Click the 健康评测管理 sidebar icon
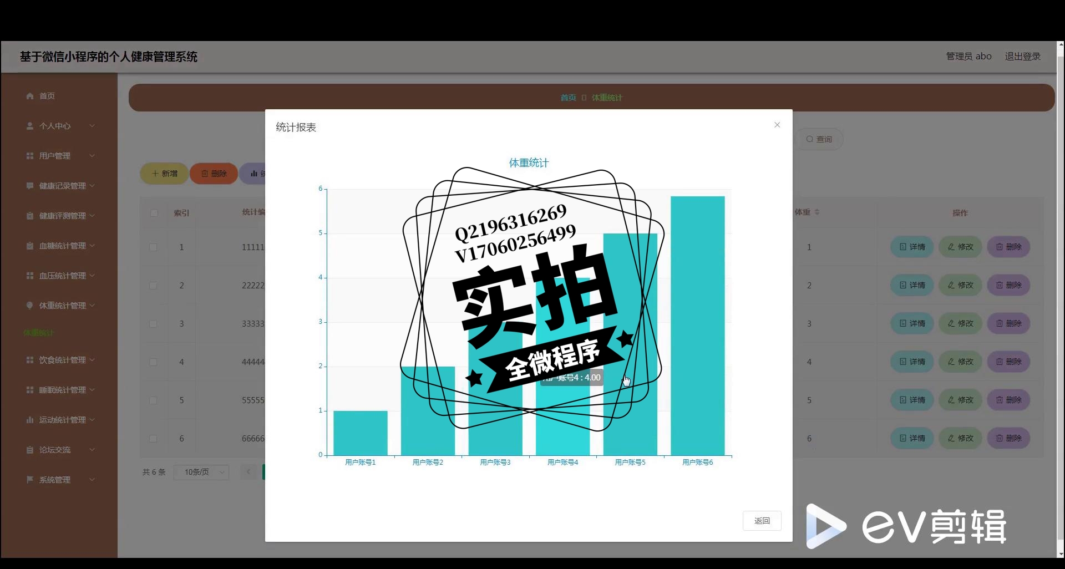This screenshot has height=569, width=1065. (30, 216)
